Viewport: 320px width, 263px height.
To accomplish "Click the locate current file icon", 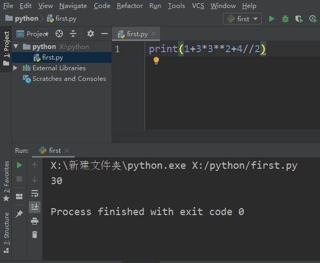I will pyautogui.click(x=59, y=34).
